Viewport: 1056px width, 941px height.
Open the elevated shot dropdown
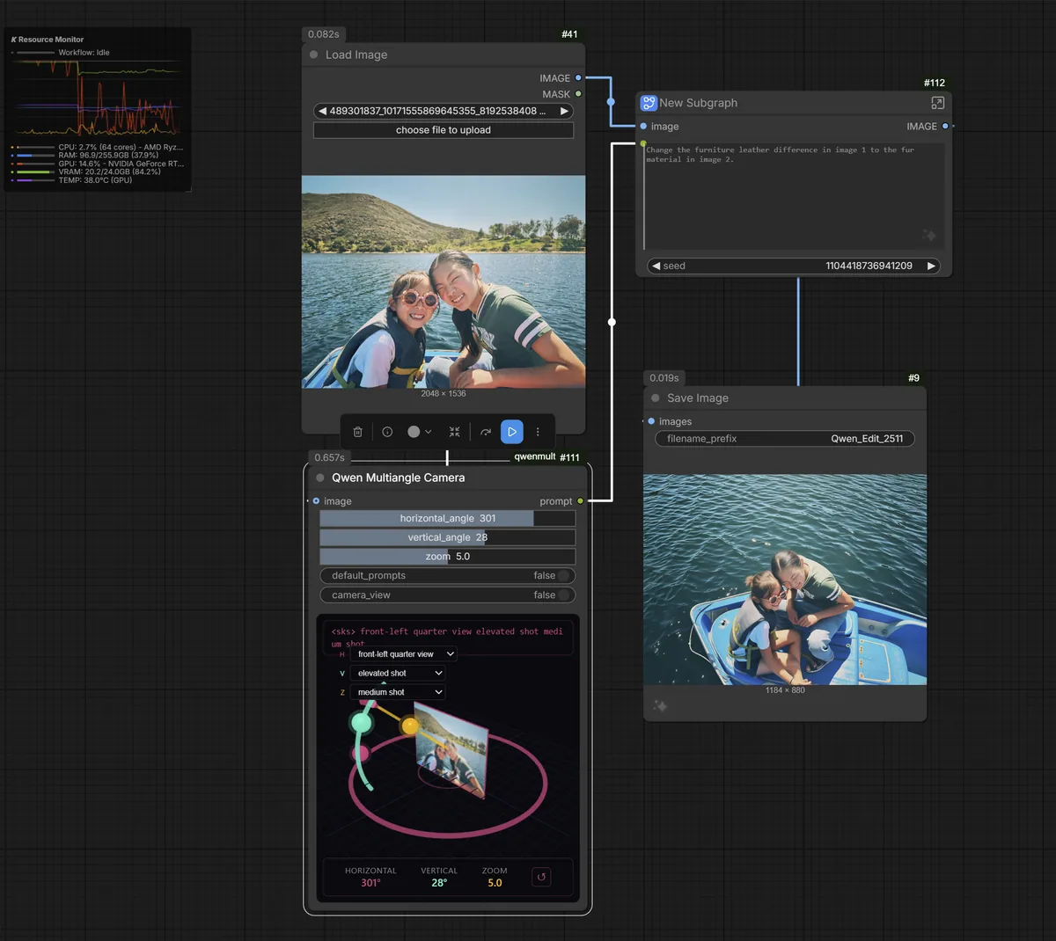[x=398, y=674]
